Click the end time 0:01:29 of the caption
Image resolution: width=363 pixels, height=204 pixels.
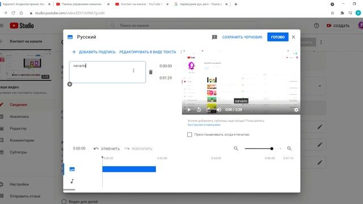166,78
